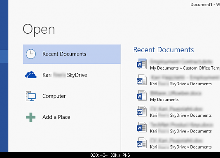Click the clock icon for Recent Documents
Screen dimensions: 220x158
click(31, 54)
